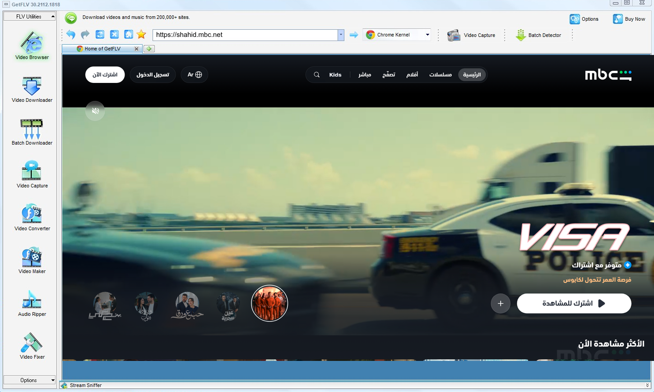654x392 pixels.
Task: Click اشترك للمشاهدة subscribe to watch button
Action: [x=574, y=303]
